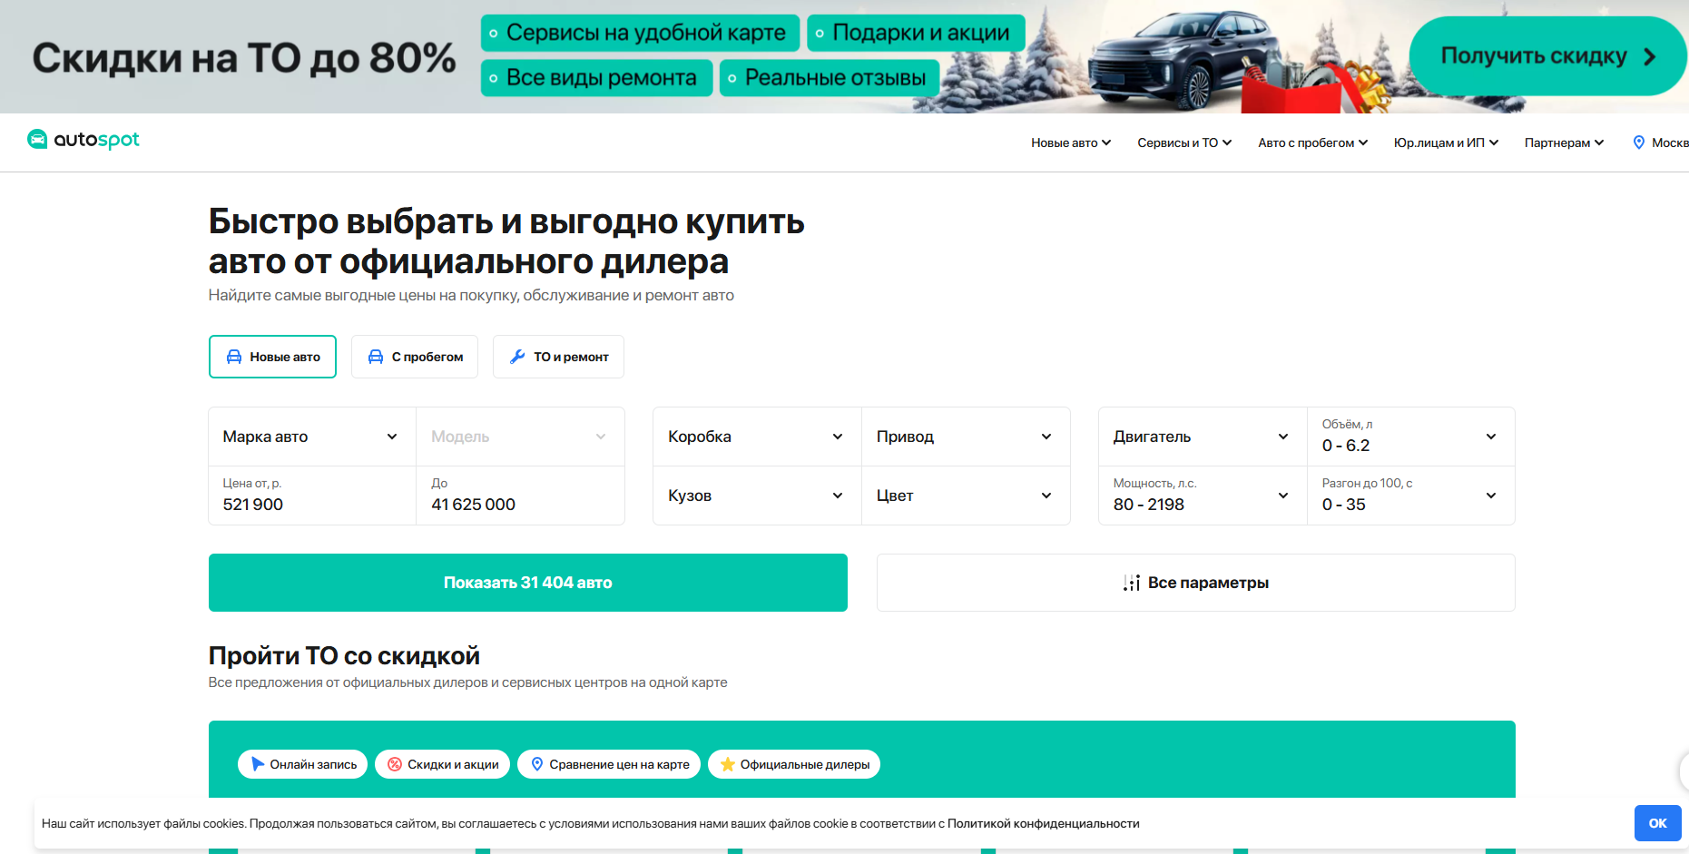Open the Объём, л range dropdown
This screenshot has height=854, width=1689.
[x=1411, y=437]
